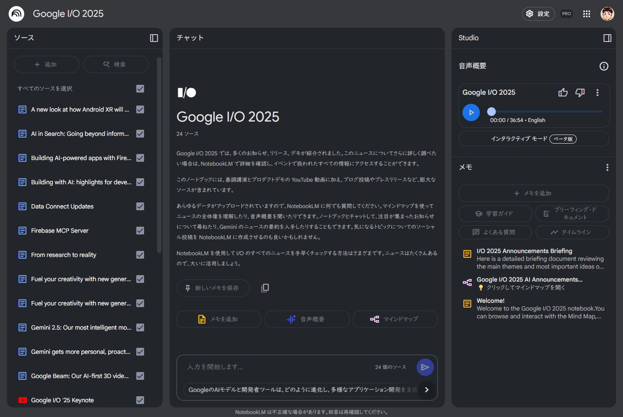The width and height of the screenshot is (623, 417).
Task: Open the Welcome! memo
Action: [534, 308]
